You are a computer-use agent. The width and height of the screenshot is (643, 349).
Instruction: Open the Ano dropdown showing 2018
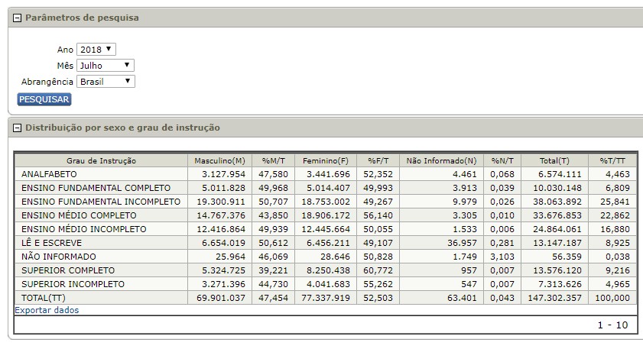[96, 49]
